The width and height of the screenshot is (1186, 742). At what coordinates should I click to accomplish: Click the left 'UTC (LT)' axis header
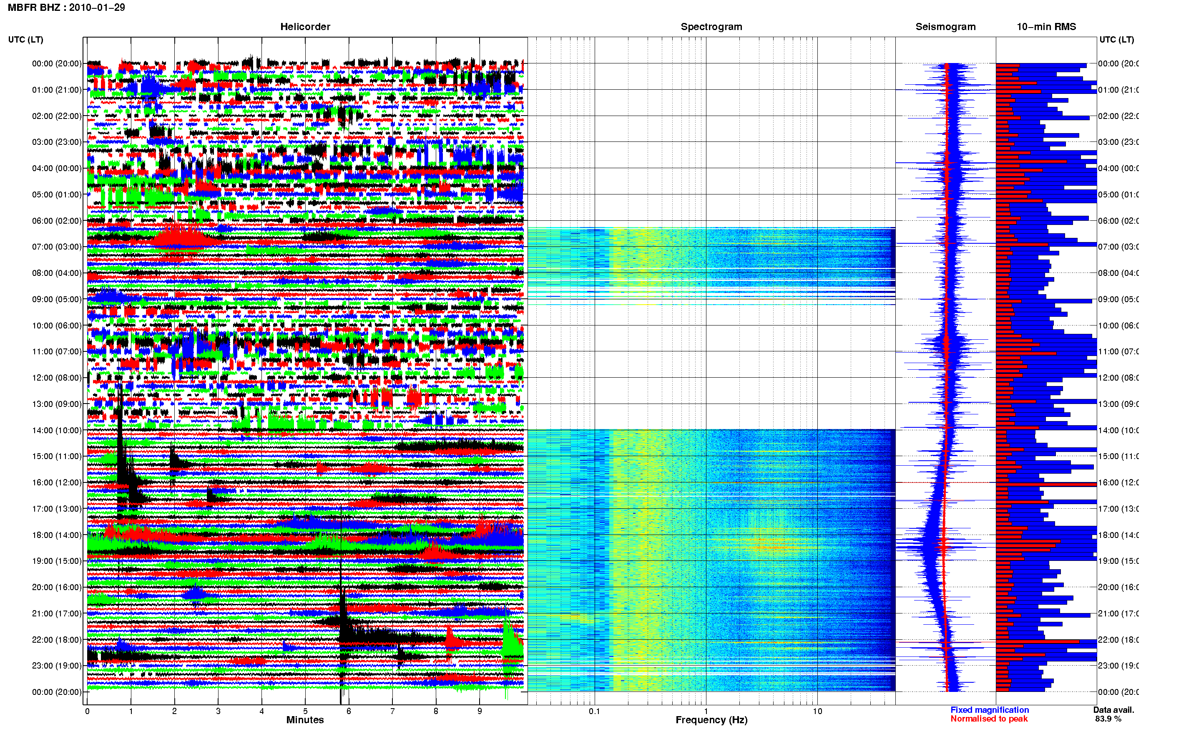25,39
